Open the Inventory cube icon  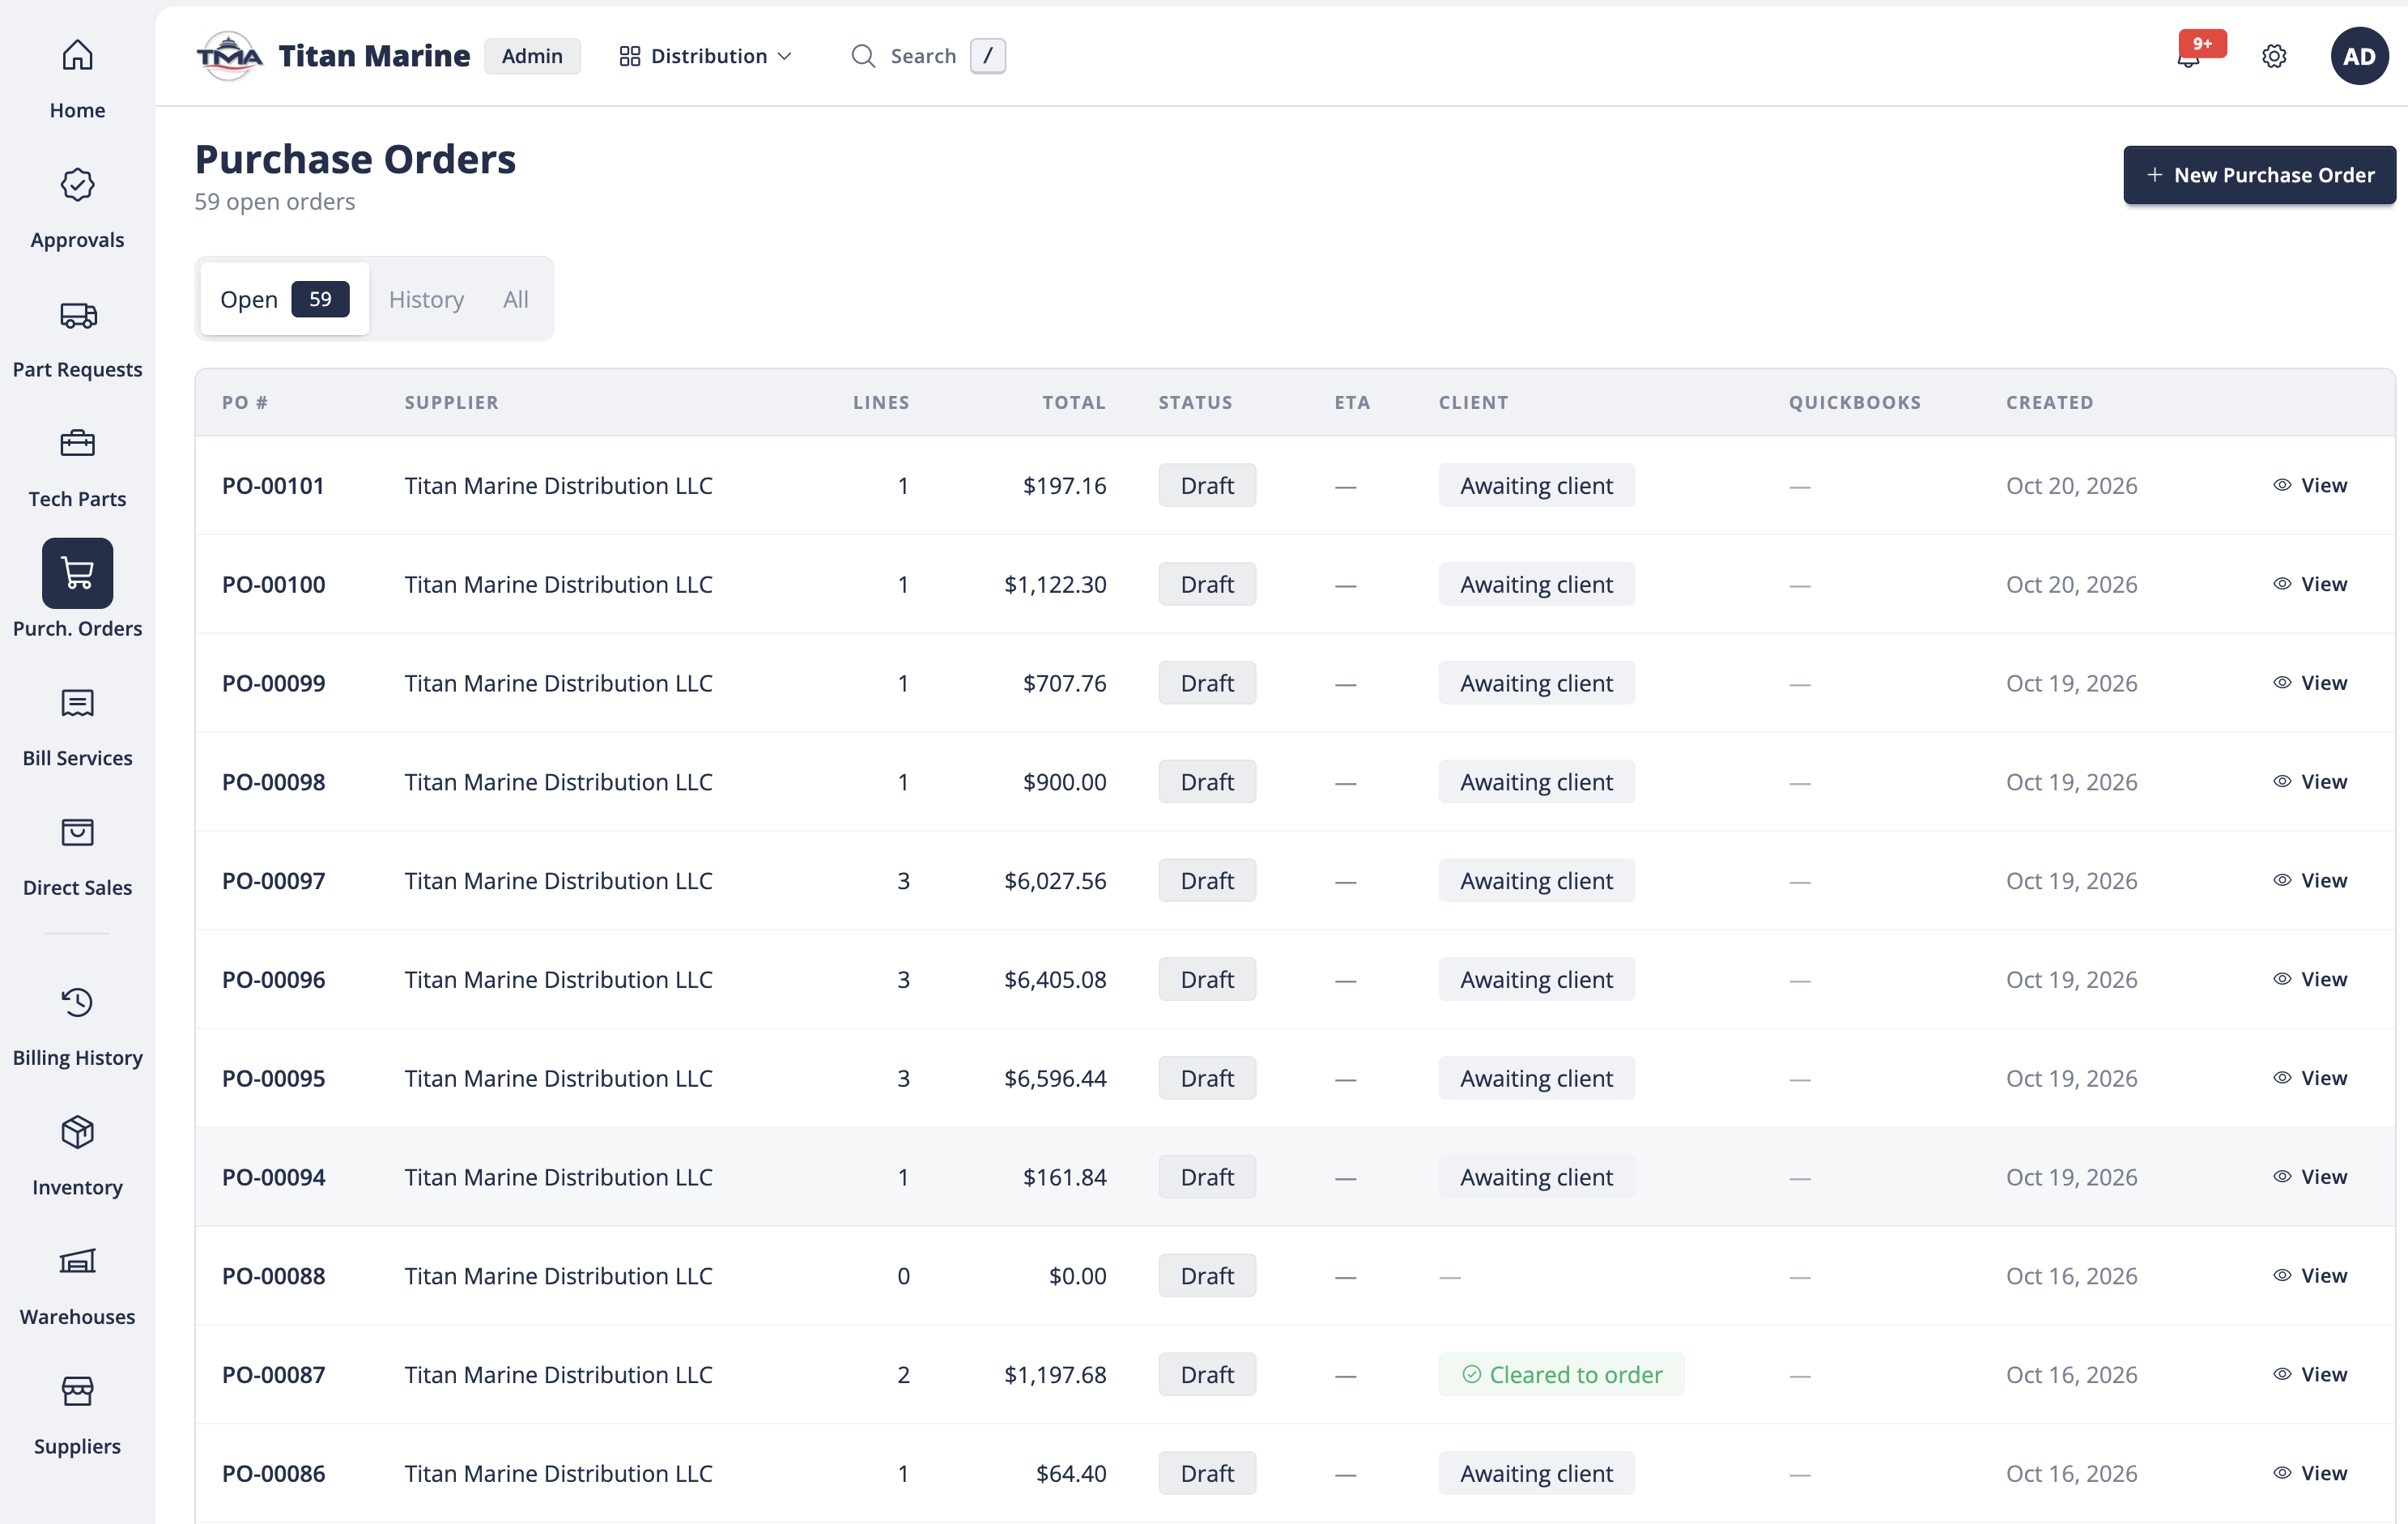[77, 1132]
